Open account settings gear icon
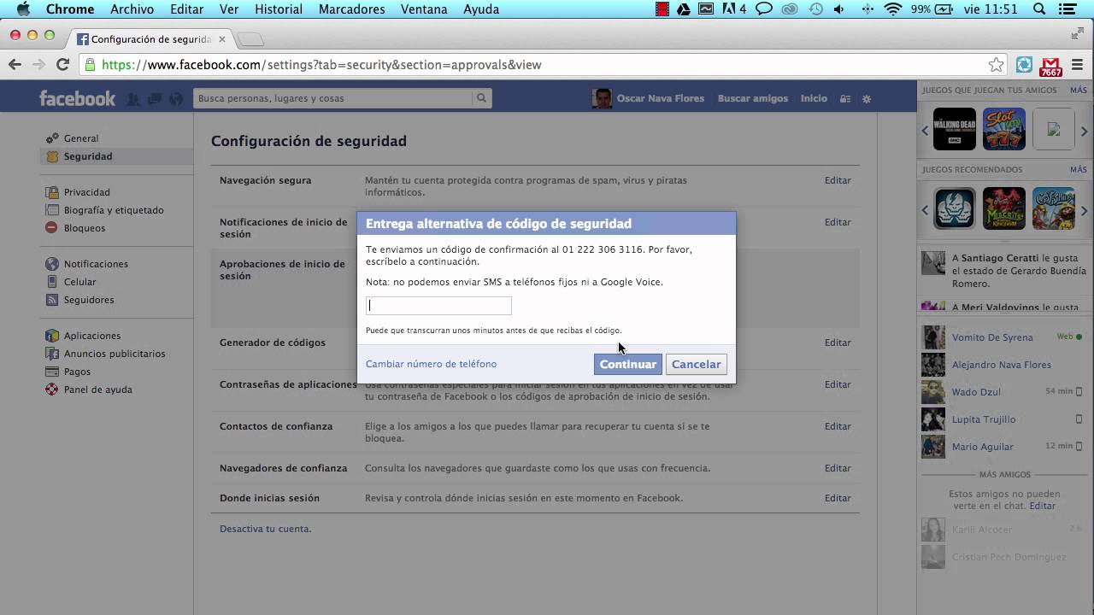 [x=867, y=99]
